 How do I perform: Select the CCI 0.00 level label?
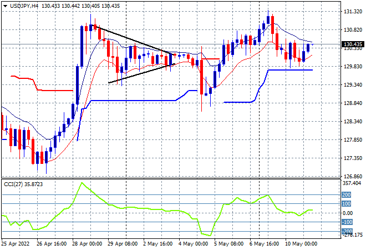tap(348, 213)
